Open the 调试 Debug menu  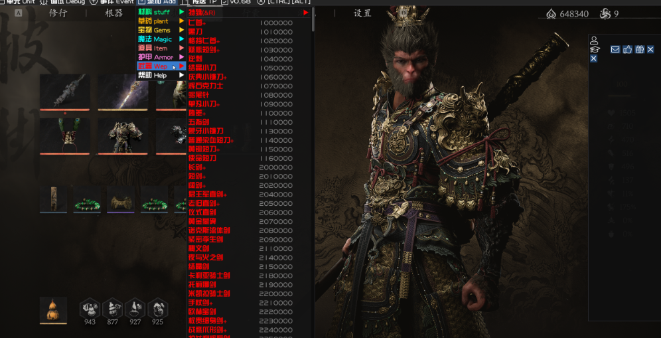[63, 2]
